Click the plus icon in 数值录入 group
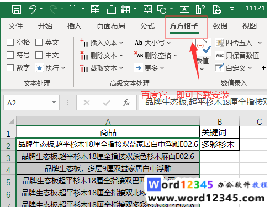This screenshot has height=207, width=270. [264, 68]
